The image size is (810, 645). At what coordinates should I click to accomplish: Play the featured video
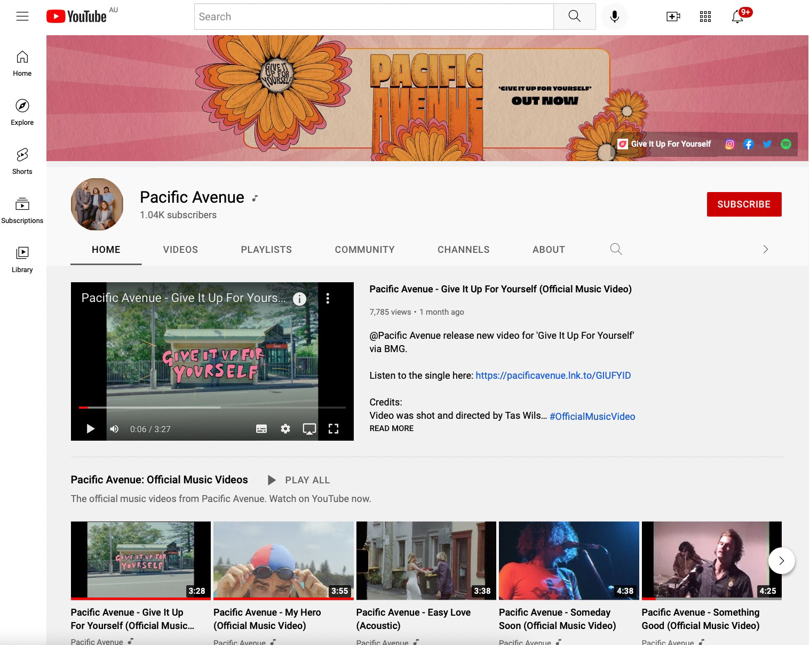(x=90, y=428)
